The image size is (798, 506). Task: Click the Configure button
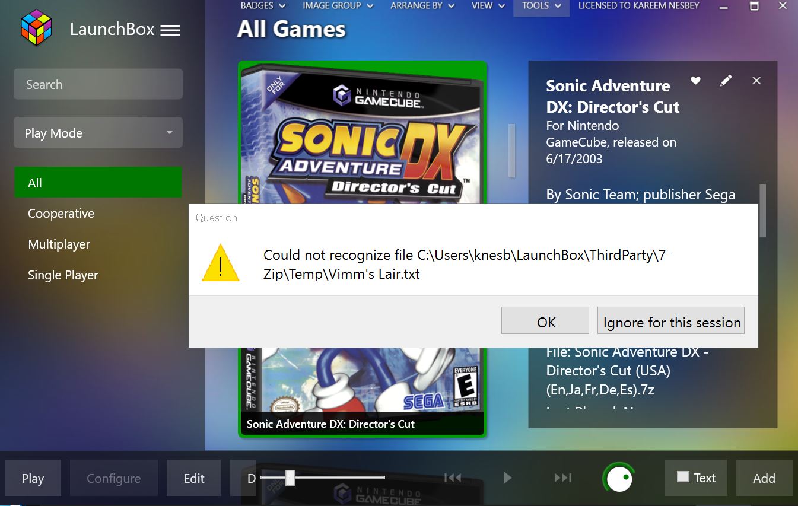click(114, 478)
